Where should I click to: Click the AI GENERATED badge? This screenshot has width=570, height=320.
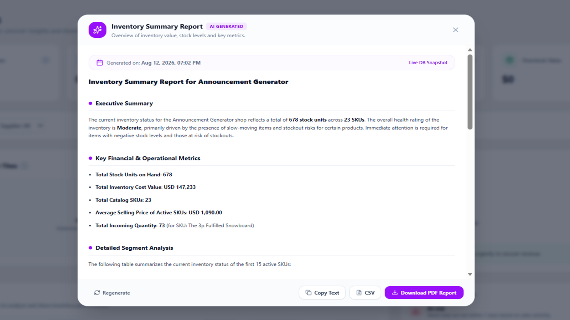227,26
